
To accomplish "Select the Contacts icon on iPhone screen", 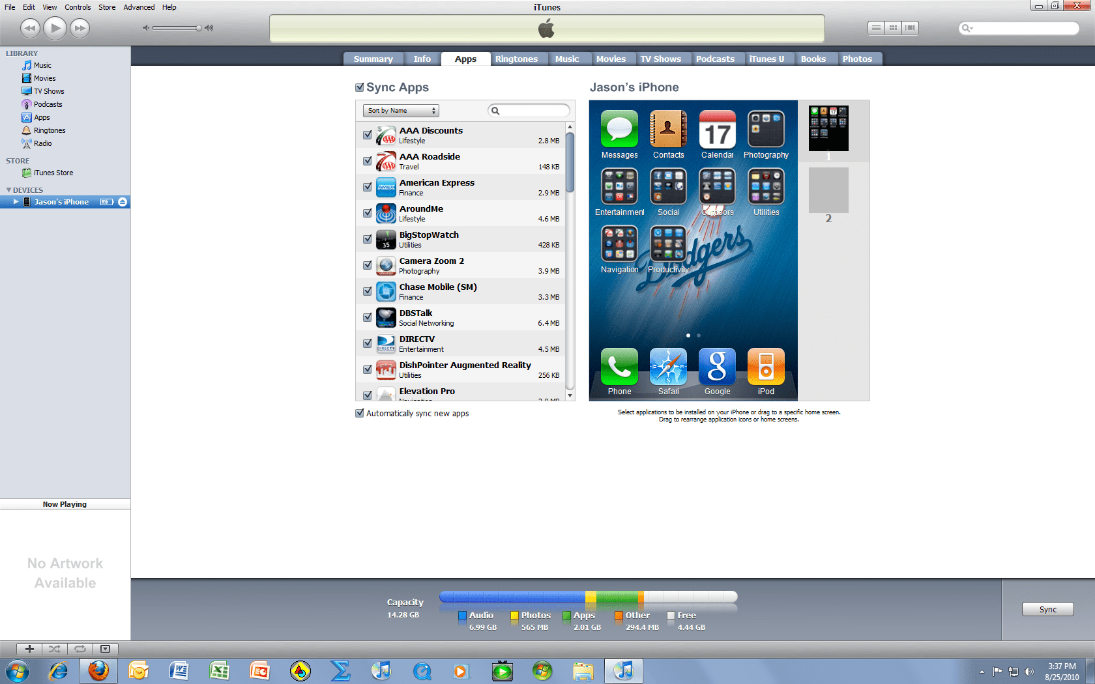I will pyautogui.click(x=668, y=129).
